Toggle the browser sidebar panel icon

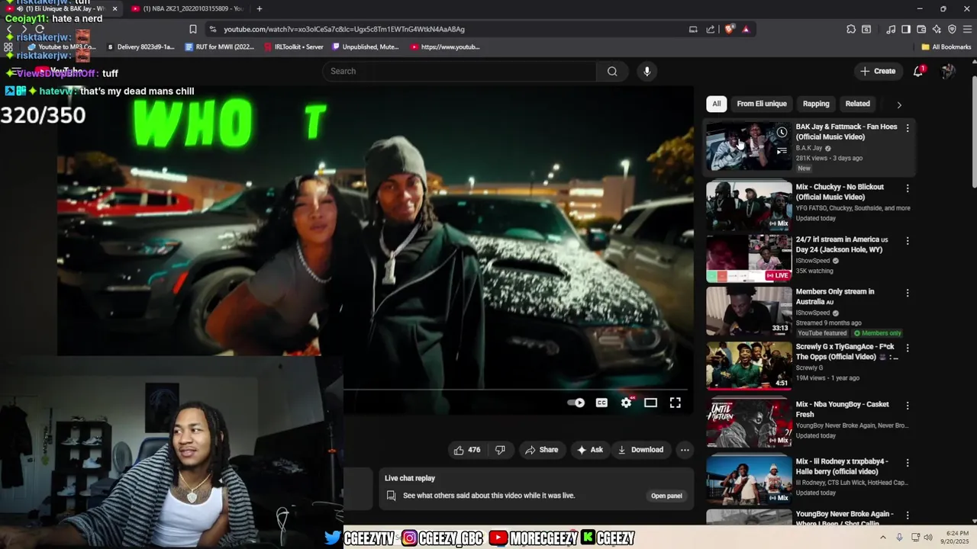(906, 29)
